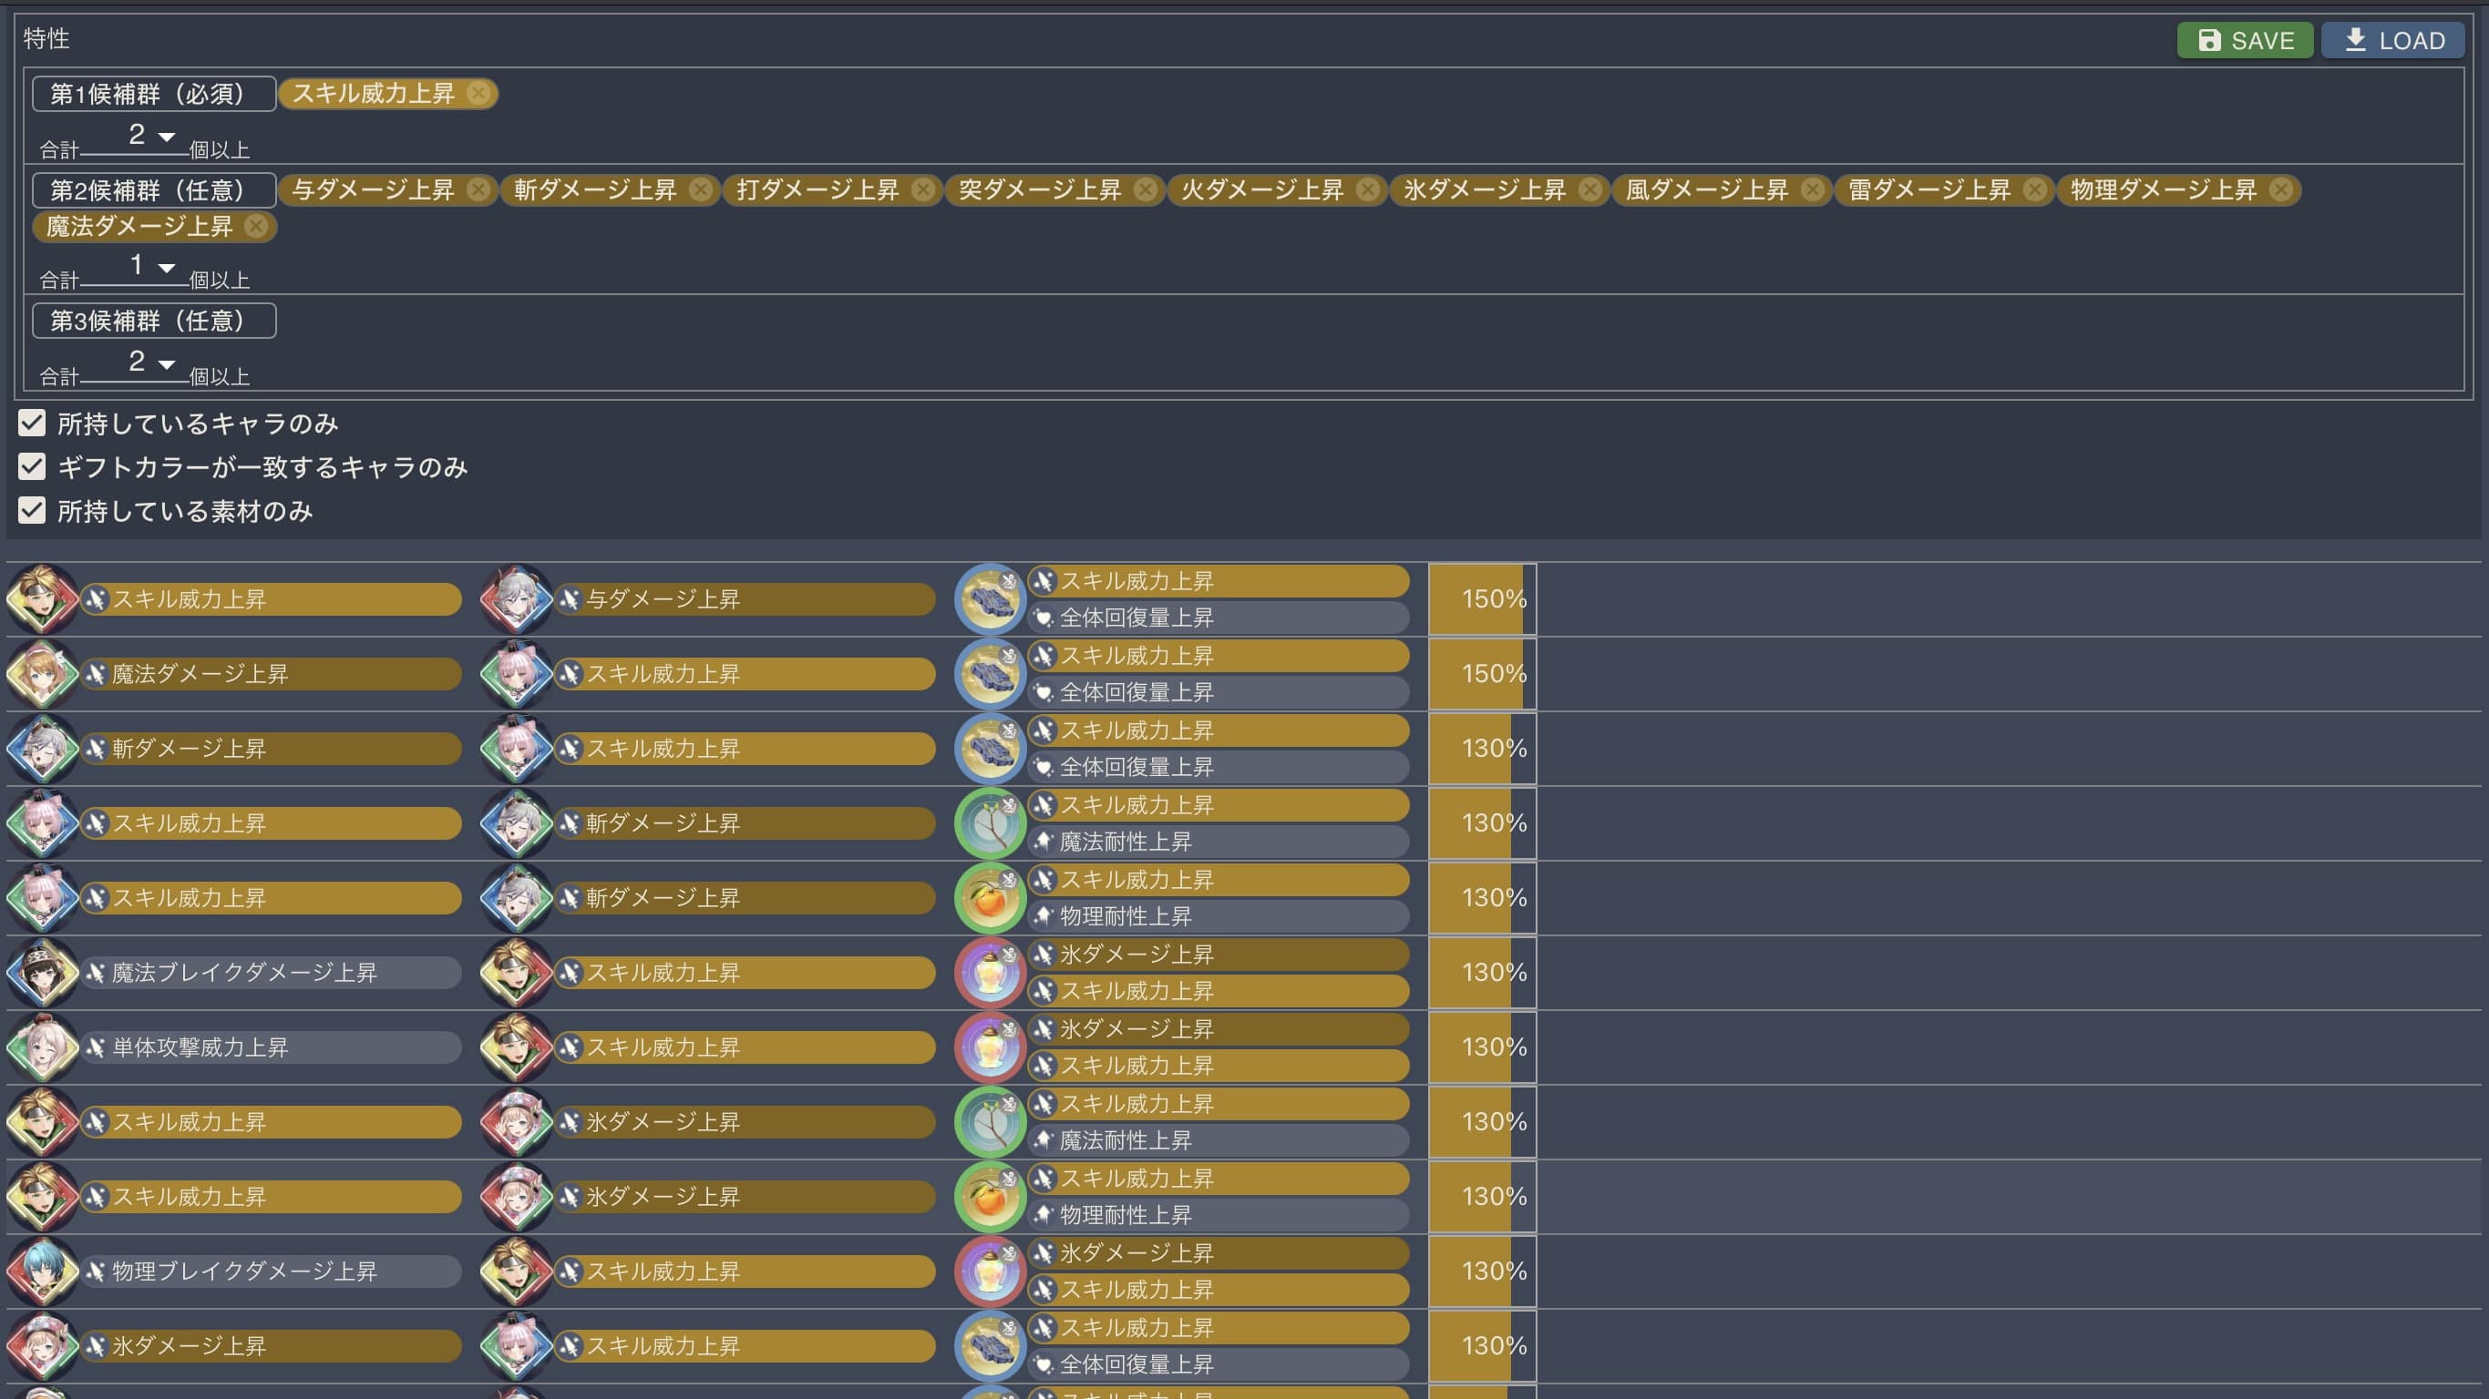Click the bottom row's tank material icon
The image size is (2489, 1399).
click(x=990, y=1345)
